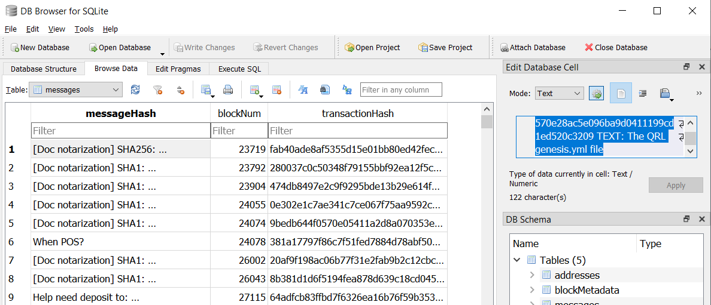The height and width of the screenshot is (305, 711).
Task: Collapse the Tables (5) tree node
Action: point(517,260)
